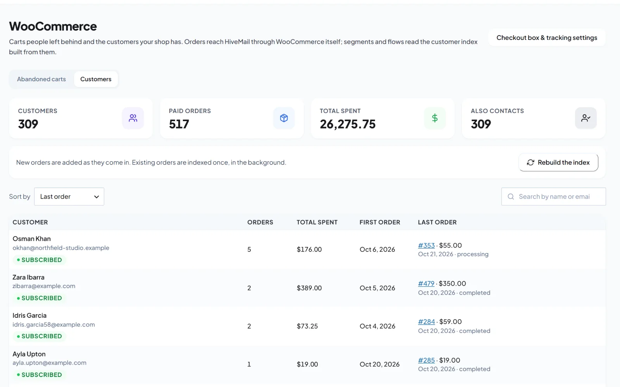The height and width of the screenshot is (387, 620).
Task: Click customer name Osman Khan
Action: [x=32, y=239]
